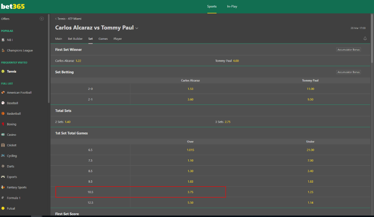The width and height of the screenshot is (374, 217).
Task: Open the Main market tab
Action: (59, 39)
